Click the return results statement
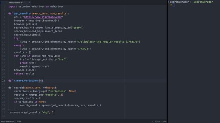 pyautogui.click(x=24, y=73)
